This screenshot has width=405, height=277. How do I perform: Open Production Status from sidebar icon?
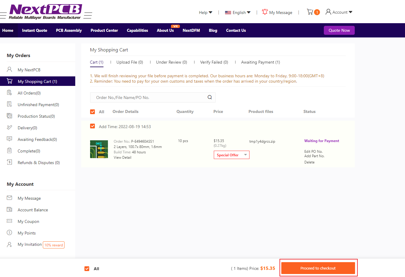coord(10,116)
